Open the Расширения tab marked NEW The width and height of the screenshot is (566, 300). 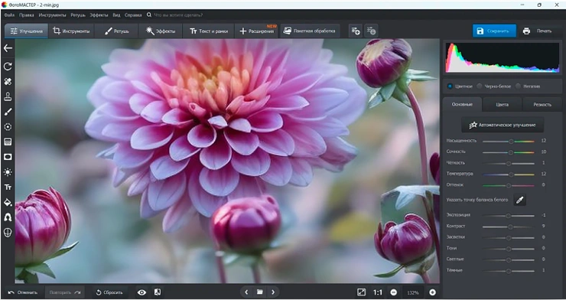(257, 31)
